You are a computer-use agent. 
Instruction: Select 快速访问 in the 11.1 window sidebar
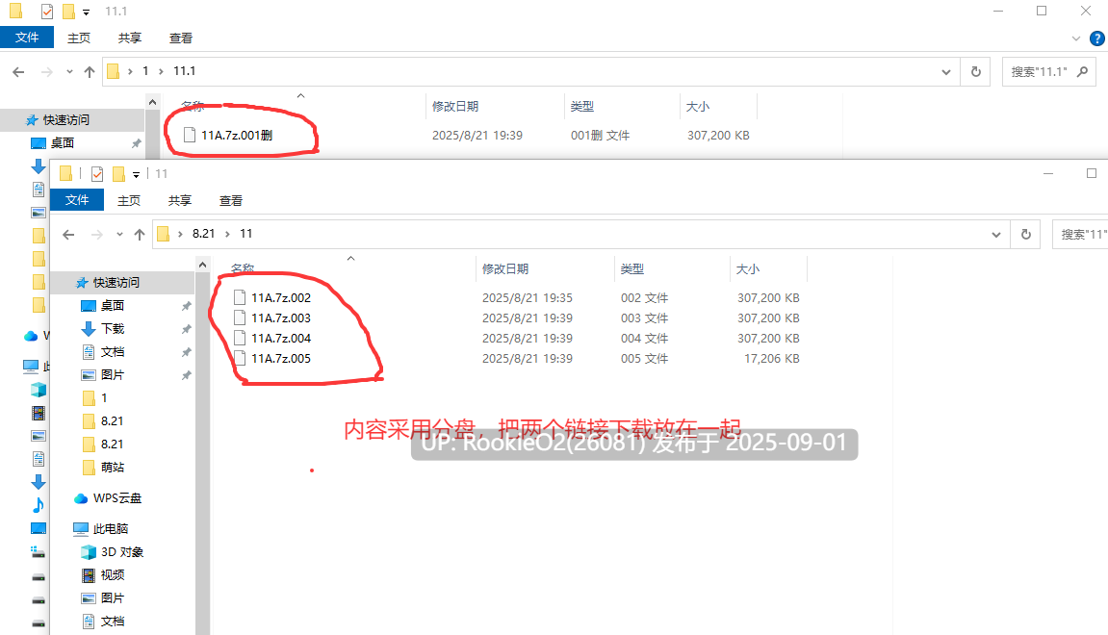pyautogui.click(x=66, y=120)
